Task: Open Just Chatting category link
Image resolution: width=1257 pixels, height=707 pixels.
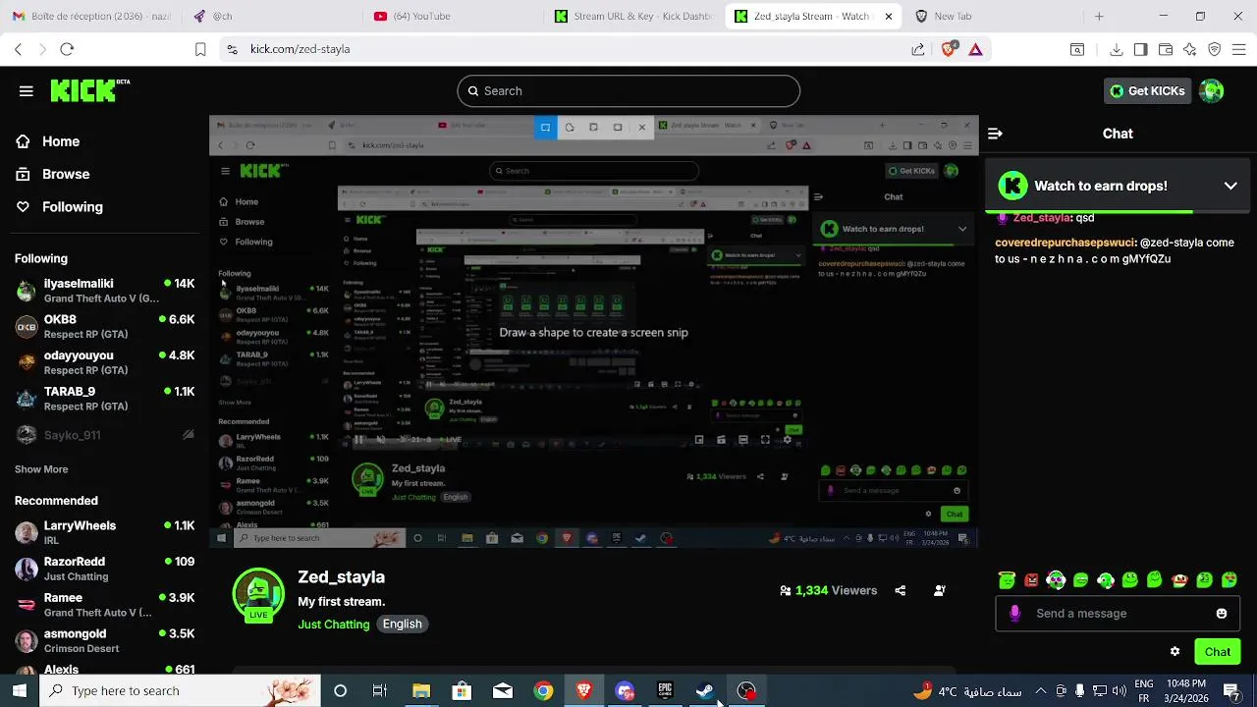Action: 334,625
